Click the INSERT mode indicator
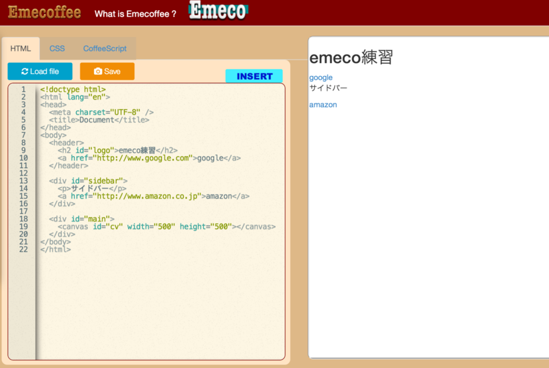This screenshot has width=549, height=368. tap(254, 76)
